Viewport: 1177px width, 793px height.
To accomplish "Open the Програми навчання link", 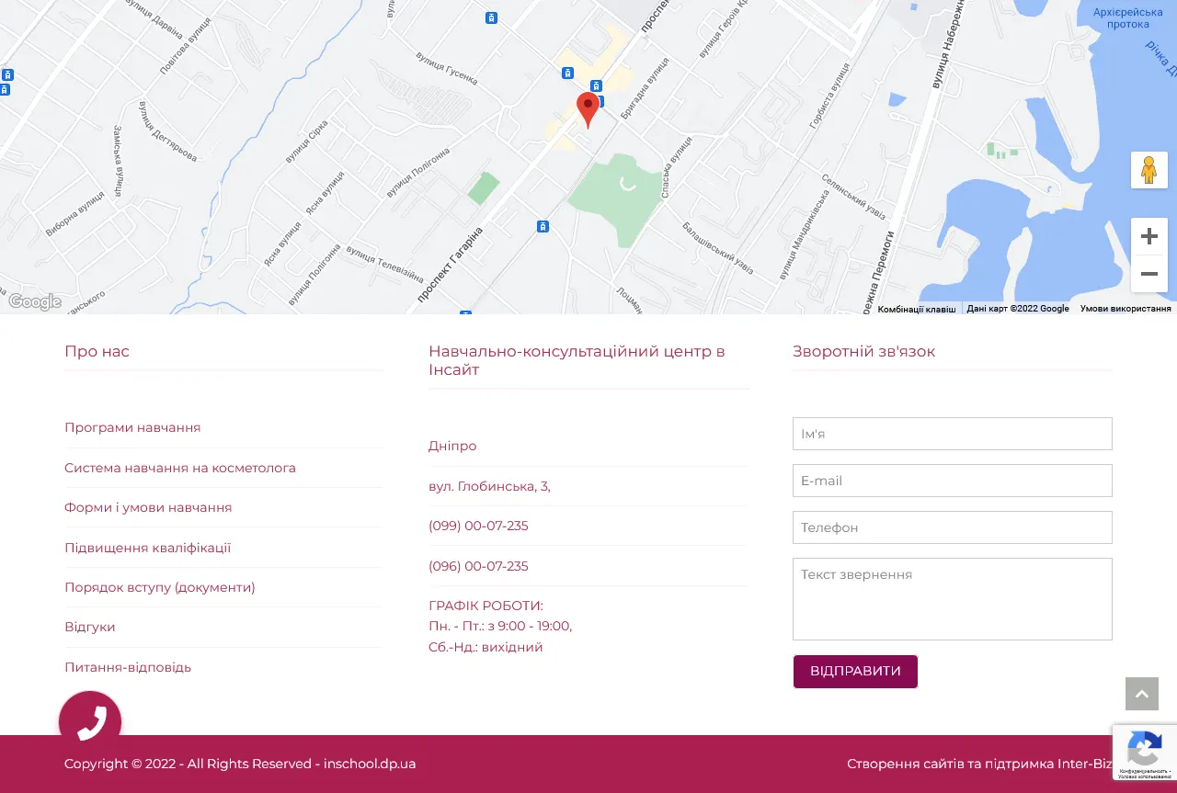I will [x=132, y=427].
